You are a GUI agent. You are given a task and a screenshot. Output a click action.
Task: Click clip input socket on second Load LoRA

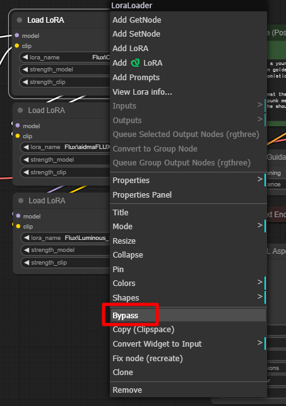[x=18, y=136]
